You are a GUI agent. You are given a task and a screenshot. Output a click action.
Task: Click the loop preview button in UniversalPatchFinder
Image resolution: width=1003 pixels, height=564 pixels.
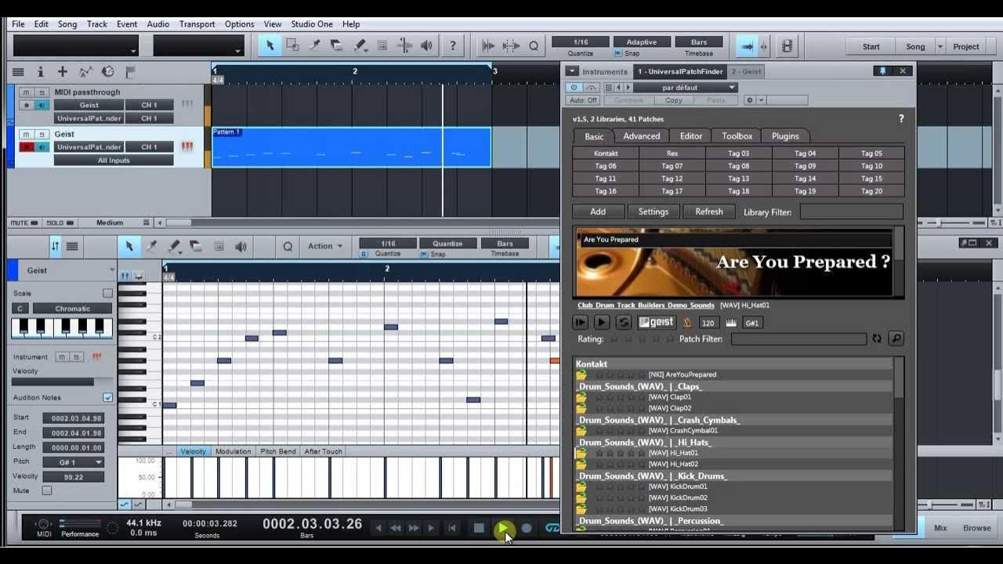(x=624, y=322)
